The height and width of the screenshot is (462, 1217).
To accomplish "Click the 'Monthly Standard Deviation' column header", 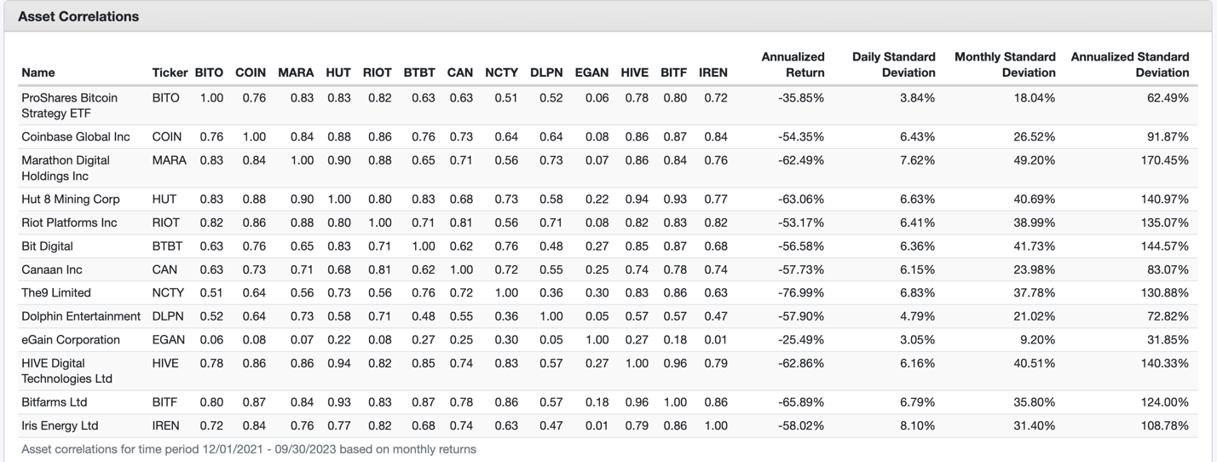I will pyautogui.click(x=1005, y=65).
